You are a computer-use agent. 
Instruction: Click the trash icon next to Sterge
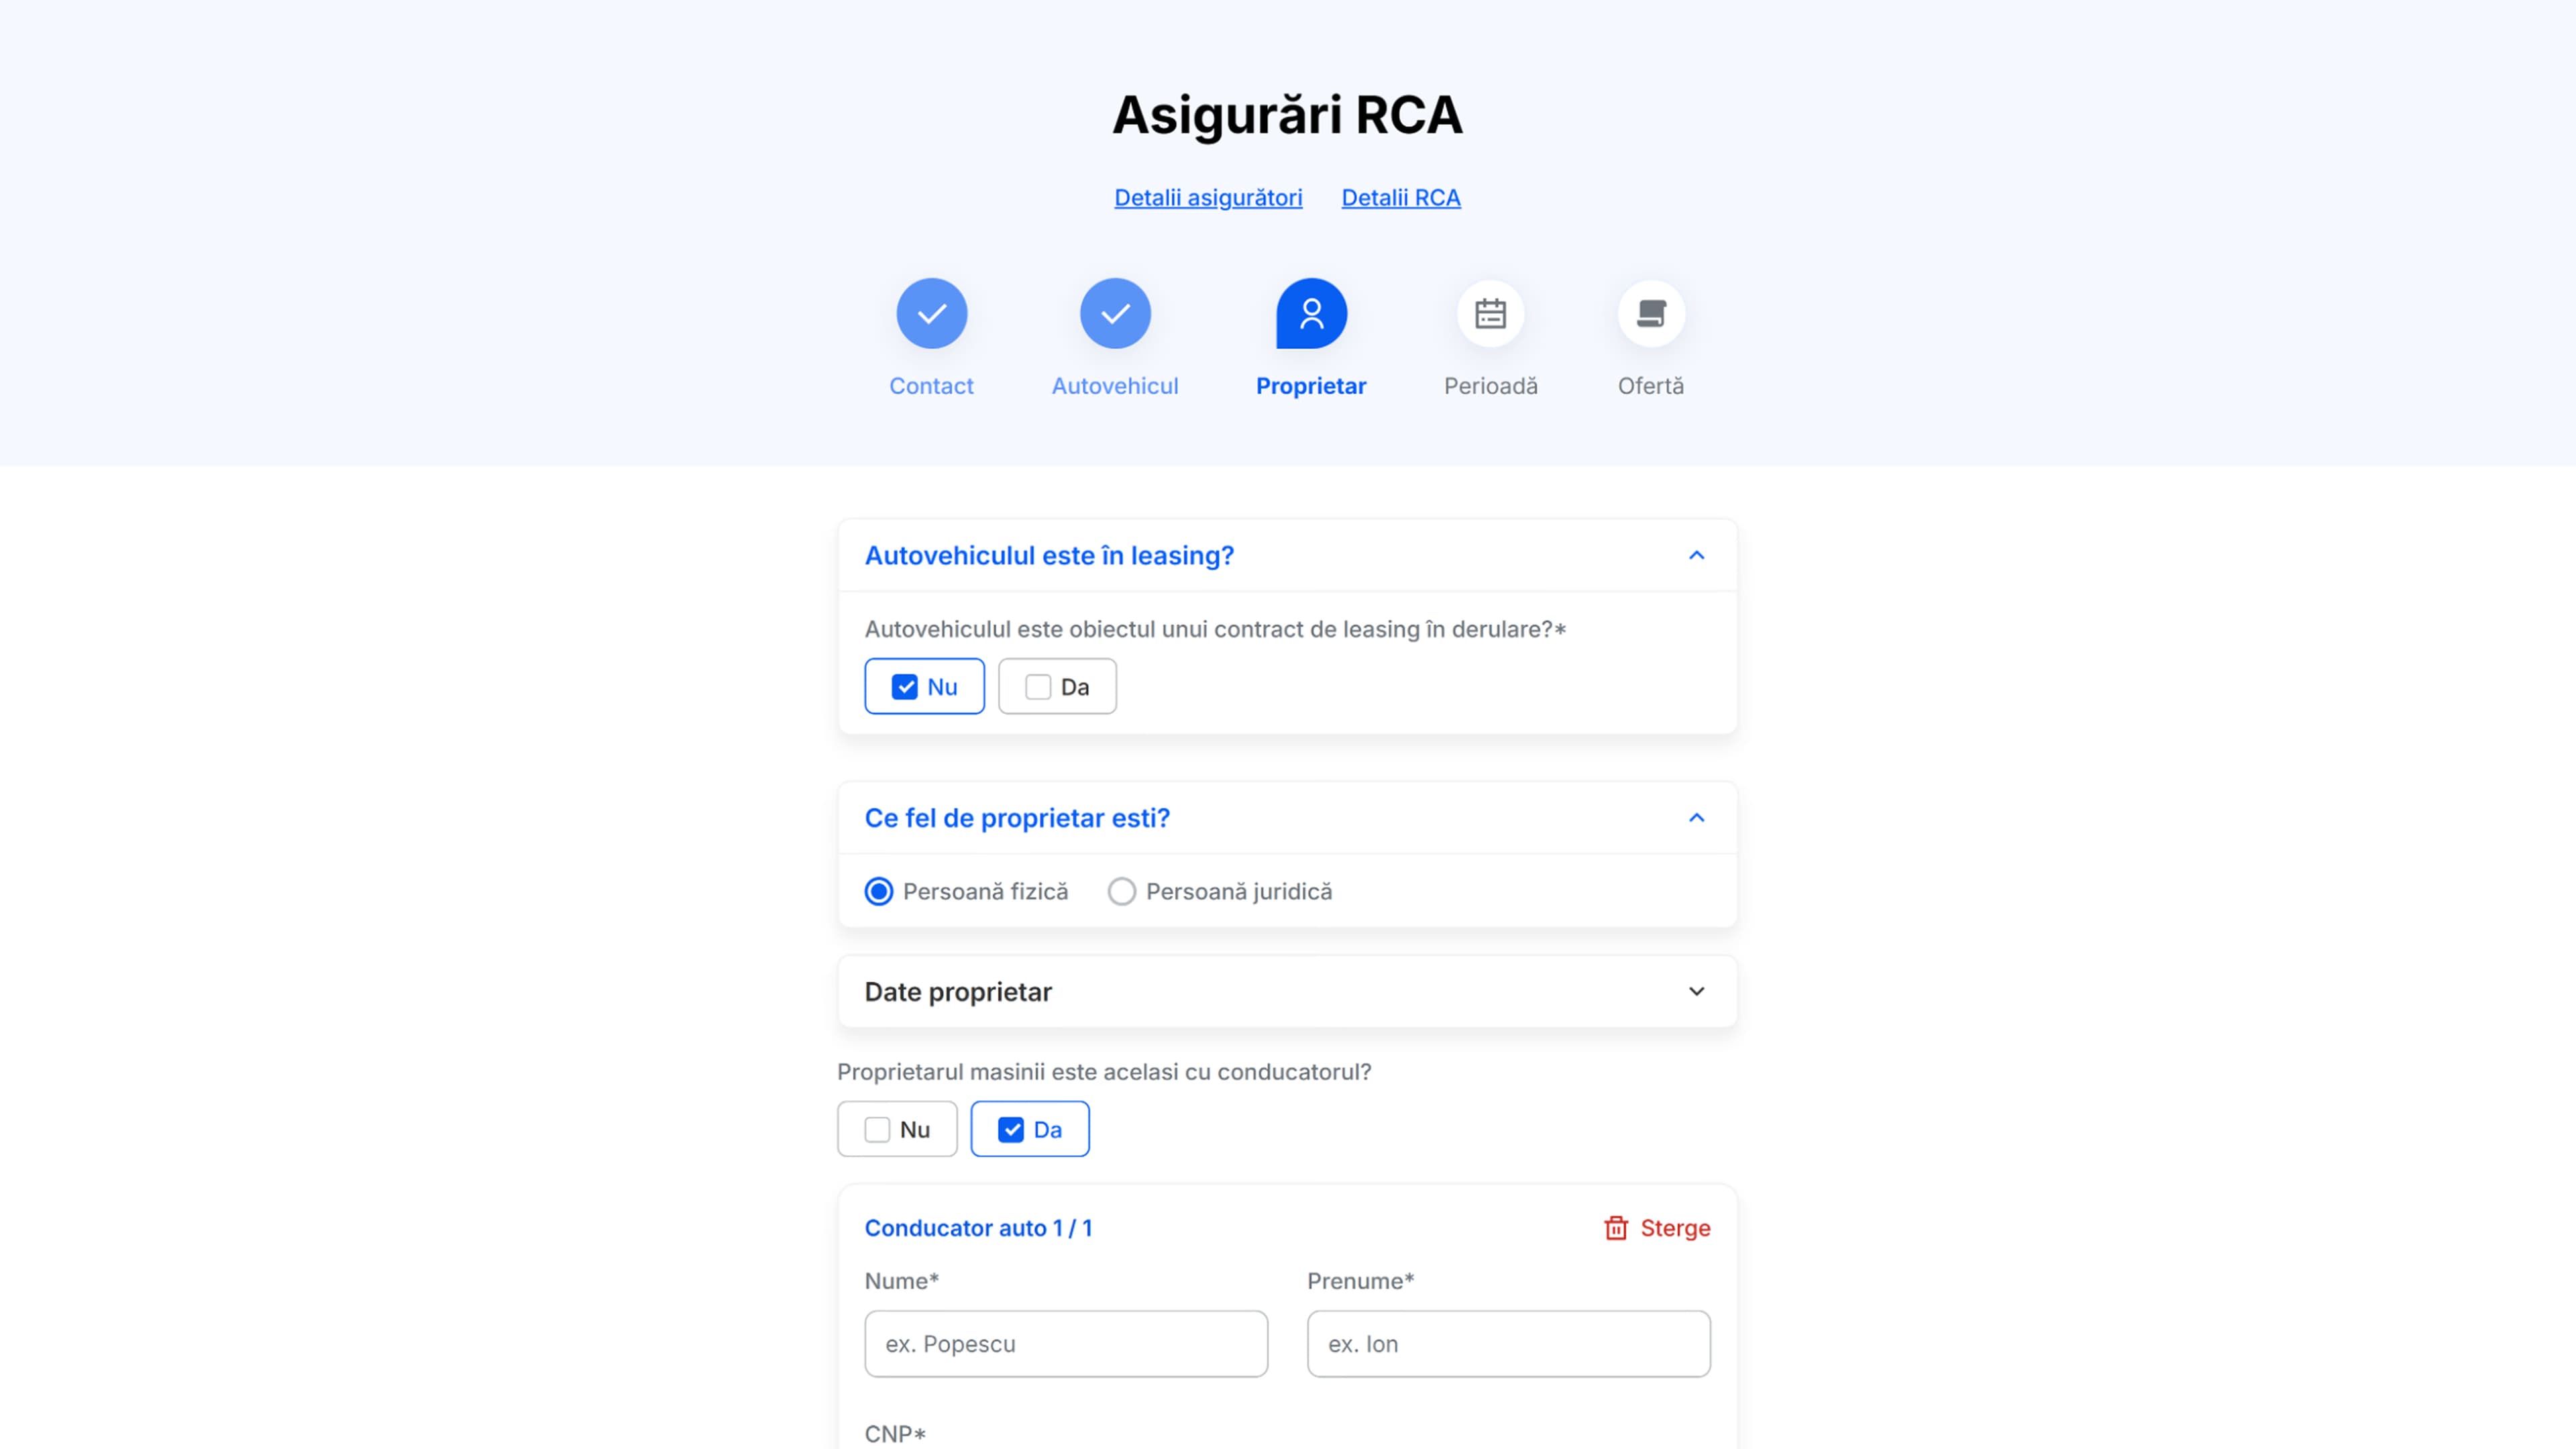pyautogui.click(x=1616, y=1228)
